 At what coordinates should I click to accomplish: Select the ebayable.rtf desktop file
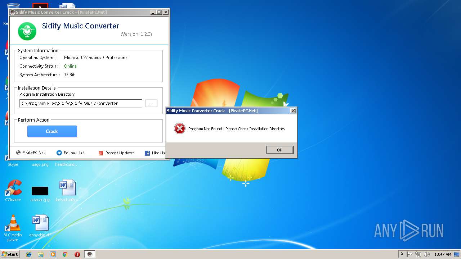(40, 226)
